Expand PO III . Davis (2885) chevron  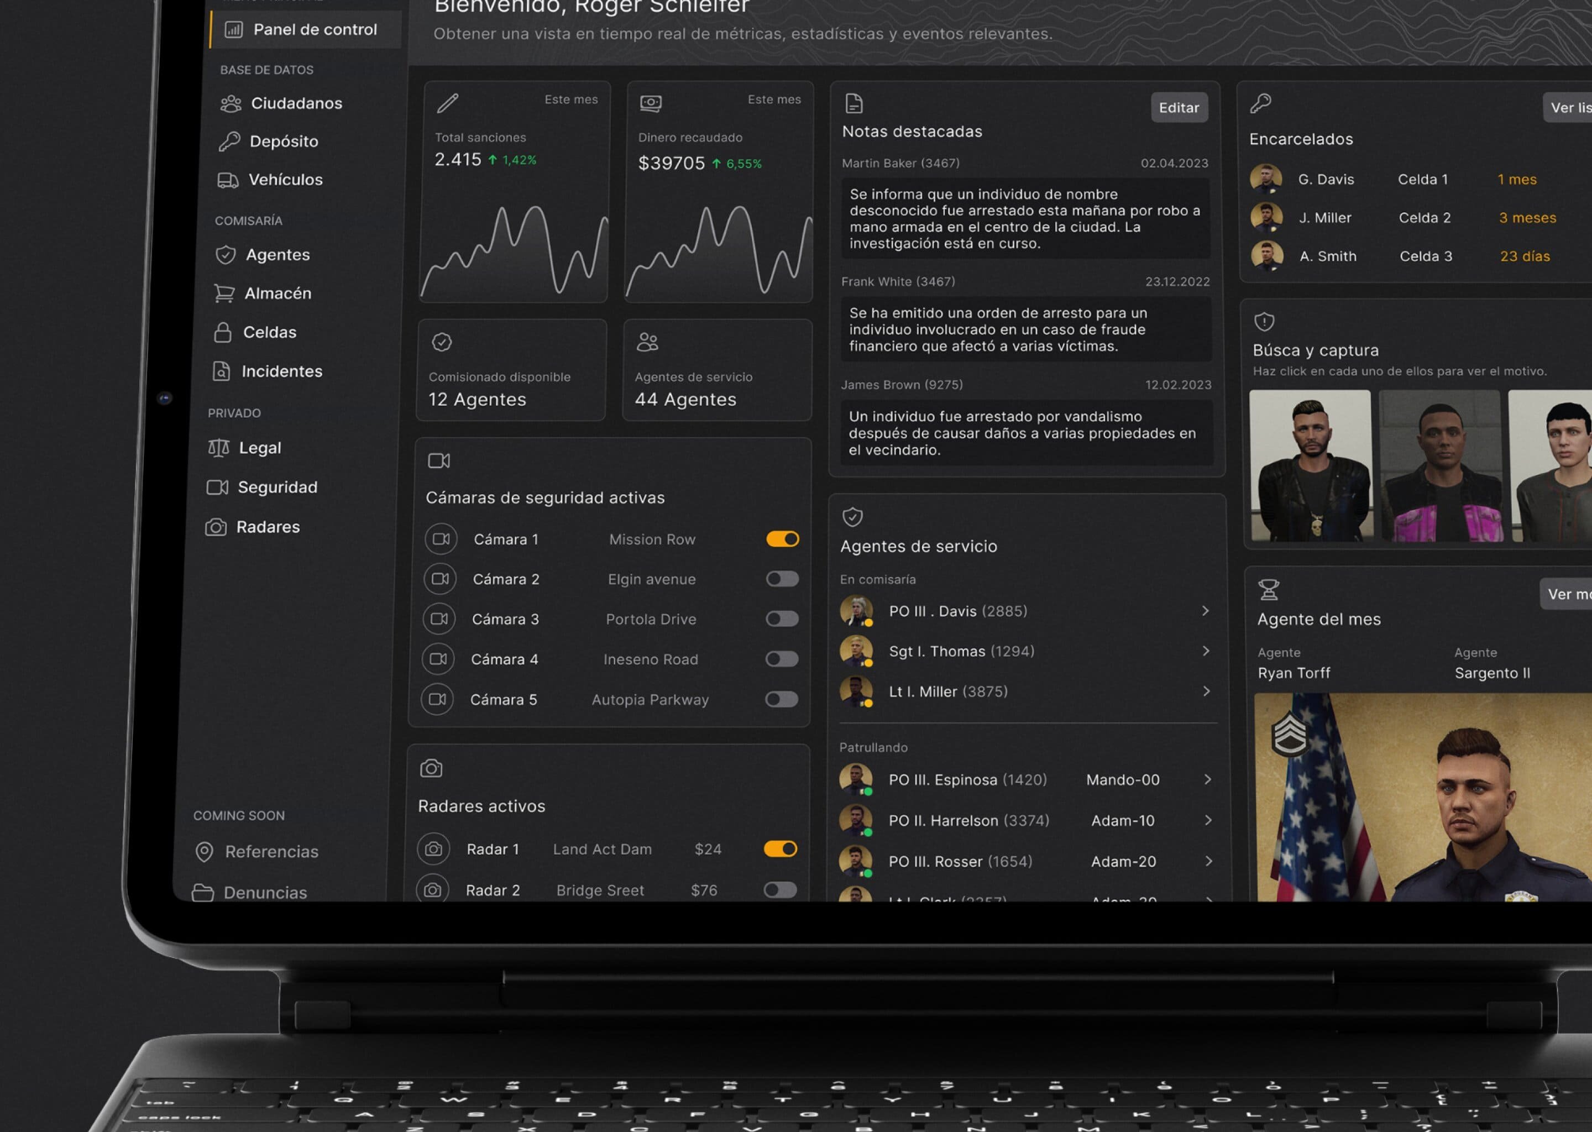pos(1205,611)
